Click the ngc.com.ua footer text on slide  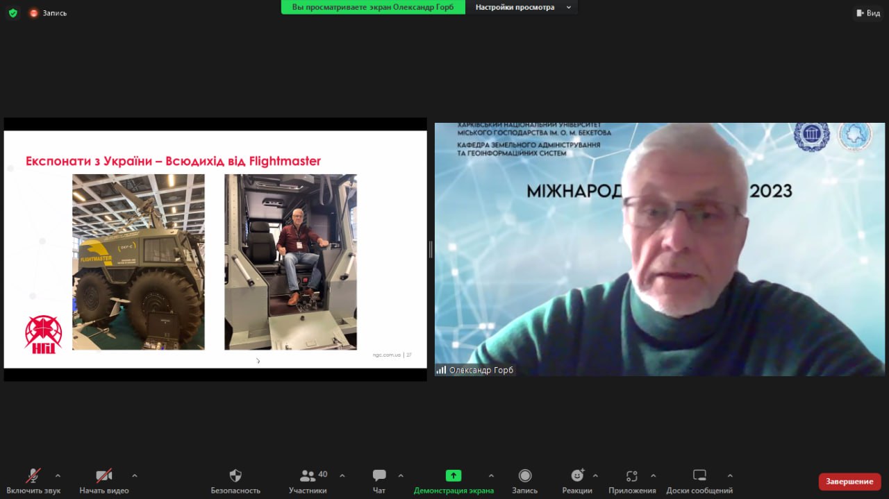[x=387, y=355]
